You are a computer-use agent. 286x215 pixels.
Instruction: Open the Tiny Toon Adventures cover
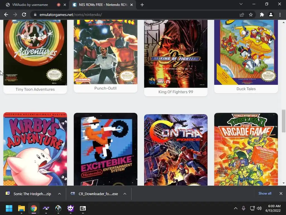[x=35, y=52]
